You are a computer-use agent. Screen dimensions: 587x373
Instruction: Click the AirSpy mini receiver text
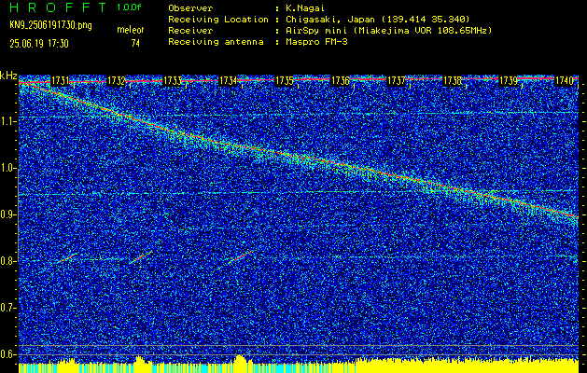tap(388, 31)
